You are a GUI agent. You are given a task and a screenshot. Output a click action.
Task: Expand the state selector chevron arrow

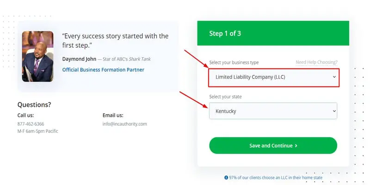334,111
